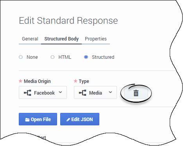The image size is (183, 146).
Task: Click the Open File button
Action: click(38, 119)
